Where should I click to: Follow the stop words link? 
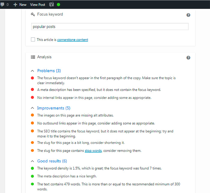93,151
